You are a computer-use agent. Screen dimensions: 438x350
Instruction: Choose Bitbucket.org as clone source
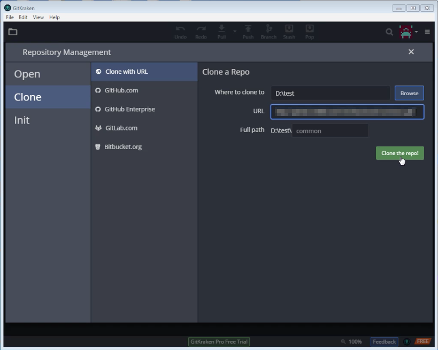tap(144, 147)
